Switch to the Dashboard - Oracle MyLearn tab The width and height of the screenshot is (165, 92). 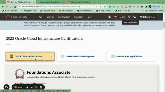51,2
